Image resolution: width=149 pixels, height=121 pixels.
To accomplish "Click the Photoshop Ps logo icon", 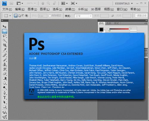I will point(4,3).
